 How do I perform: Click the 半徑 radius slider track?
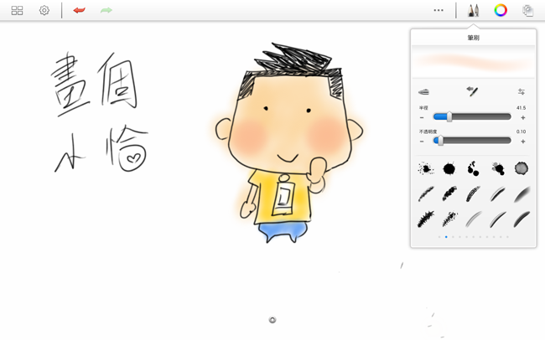click(472, 116)
